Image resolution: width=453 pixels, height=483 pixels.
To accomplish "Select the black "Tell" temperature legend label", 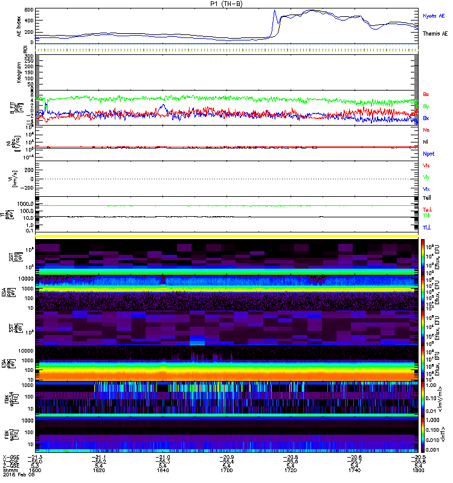I will 427,198.
